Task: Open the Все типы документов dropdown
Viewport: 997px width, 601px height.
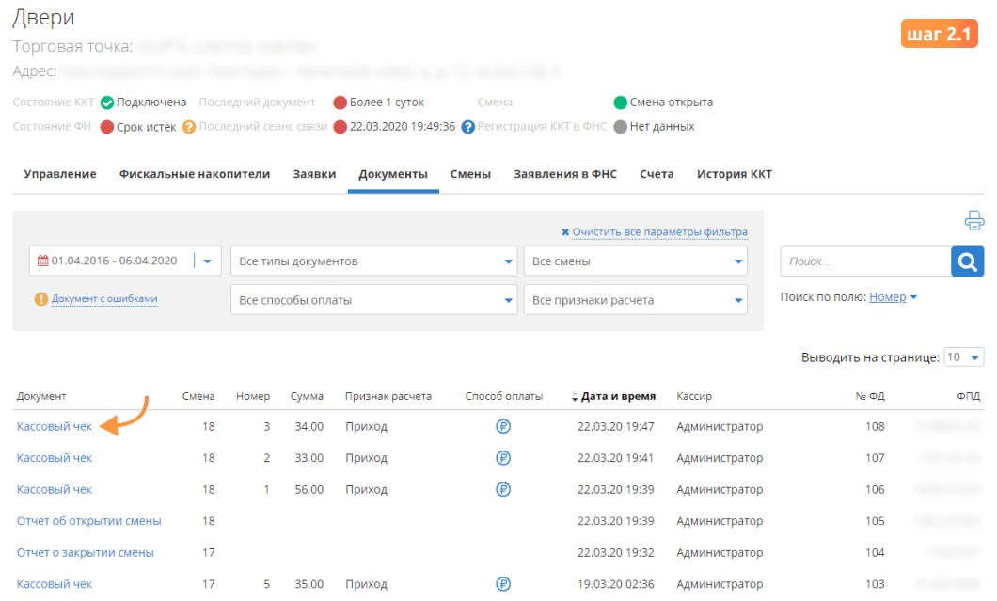Action: coord(374,261)
